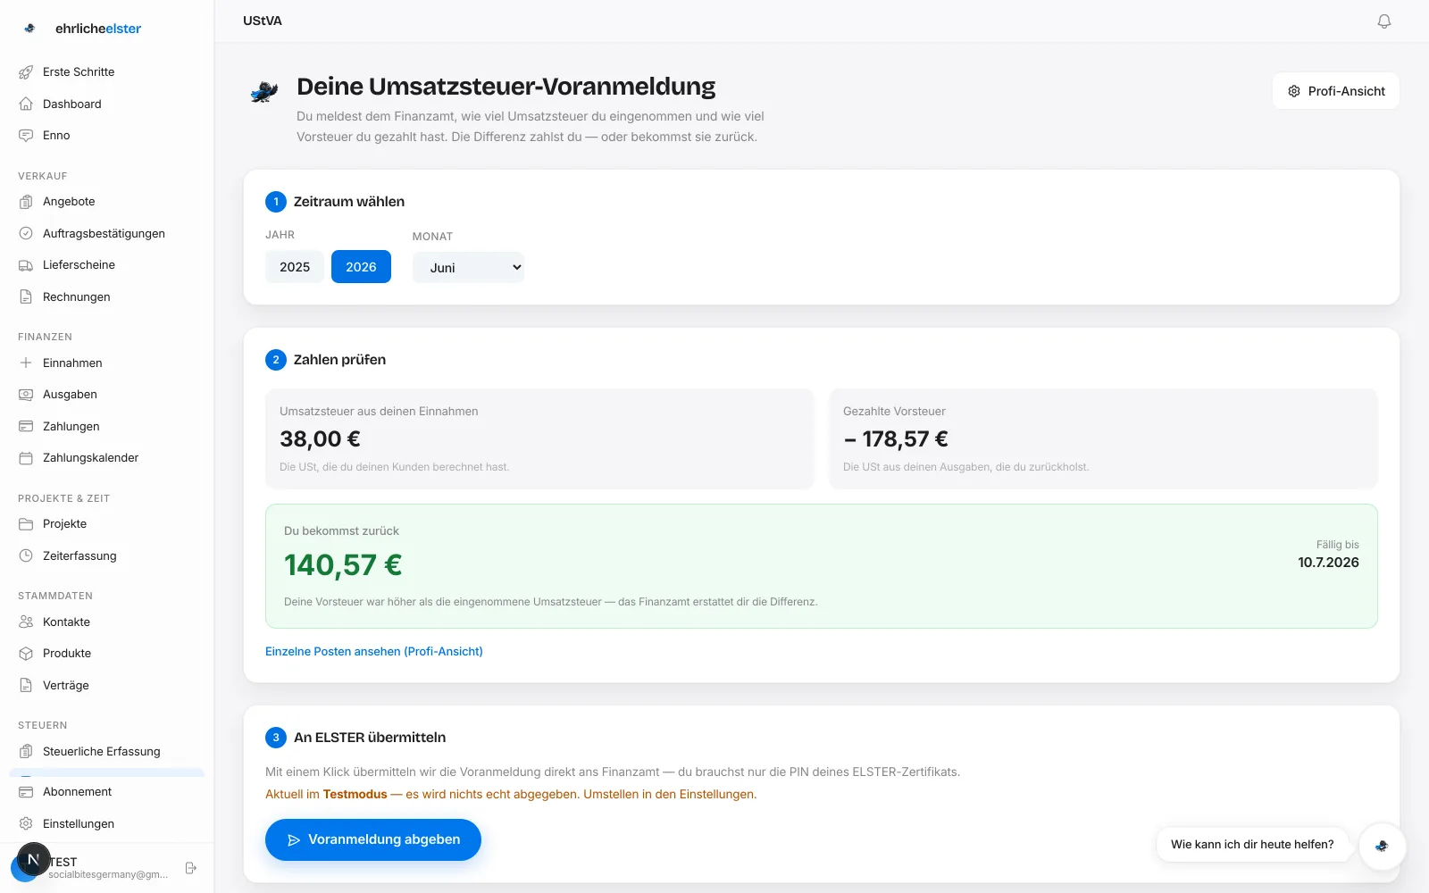Image resolution: width=1429 pixels, height=893 pixels.
Task: Open Steuerliche Erfassung menu item
Action: [107, 751]
